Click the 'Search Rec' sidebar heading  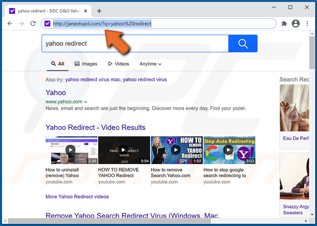point(295,80)
